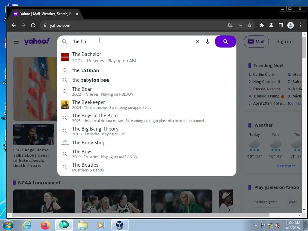Bookmark this tab with the star icon
The height and width of the screenshot is (231, 308).
click(x=249, y=25)
